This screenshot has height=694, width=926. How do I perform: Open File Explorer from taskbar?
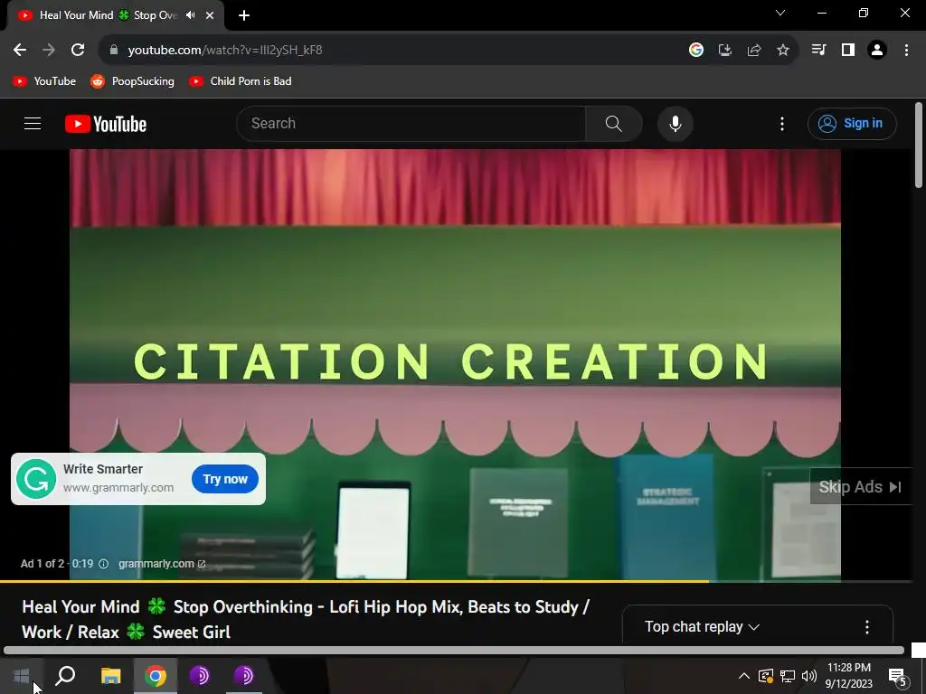click(110, 676)
